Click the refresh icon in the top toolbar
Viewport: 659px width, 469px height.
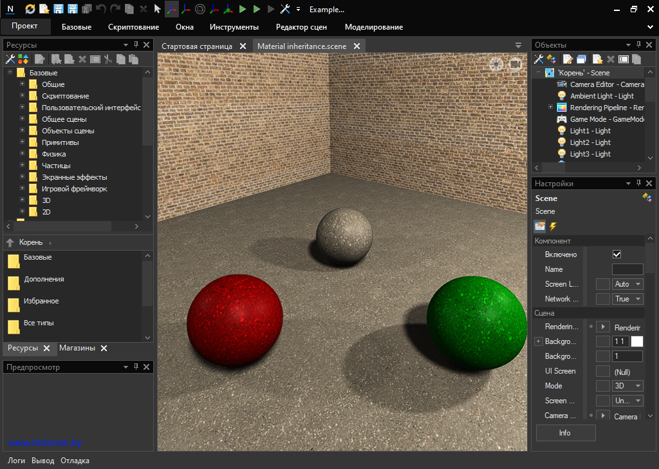(30, 9)
